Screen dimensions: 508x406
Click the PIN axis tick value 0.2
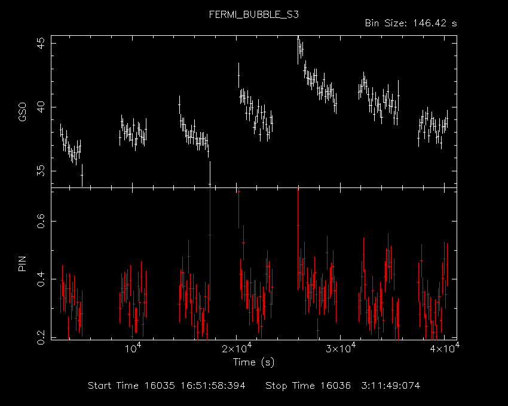(41, 337)
